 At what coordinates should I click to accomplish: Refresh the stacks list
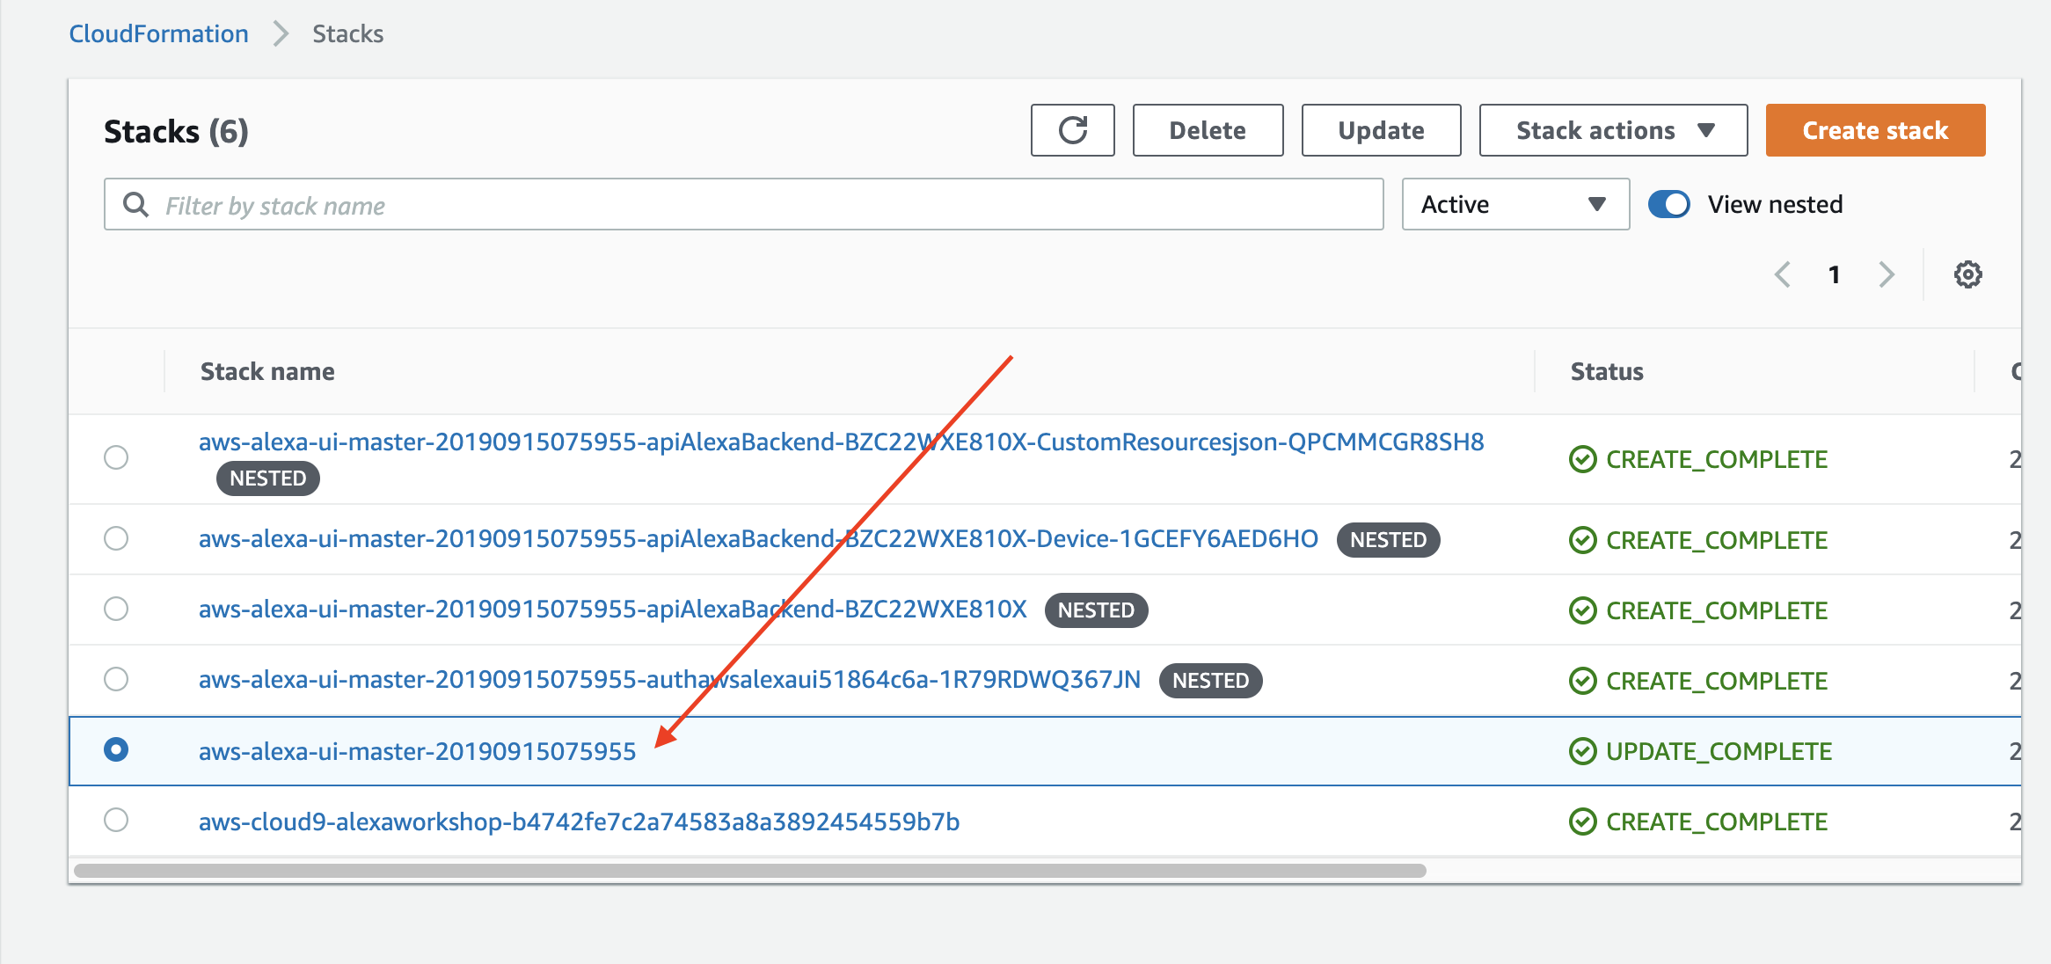pos(1072,130)
